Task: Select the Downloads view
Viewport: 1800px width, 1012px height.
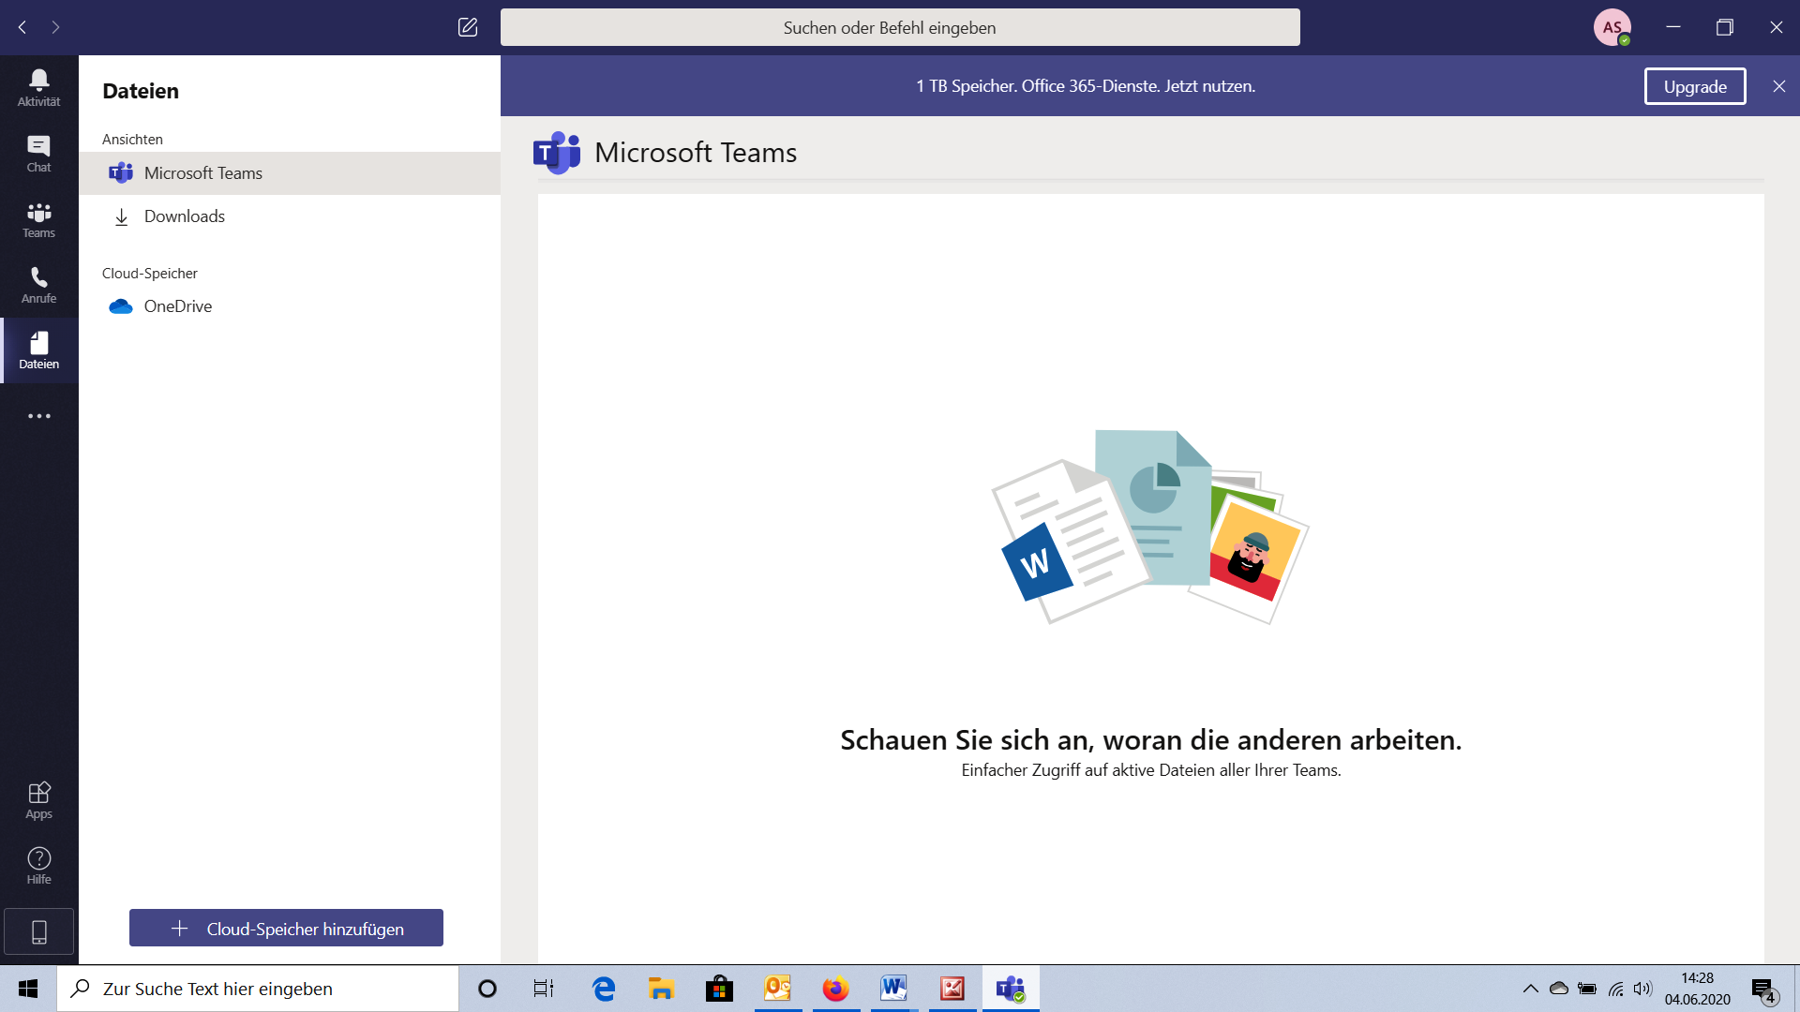Action: pyautogui.click(x=290, y=216)
